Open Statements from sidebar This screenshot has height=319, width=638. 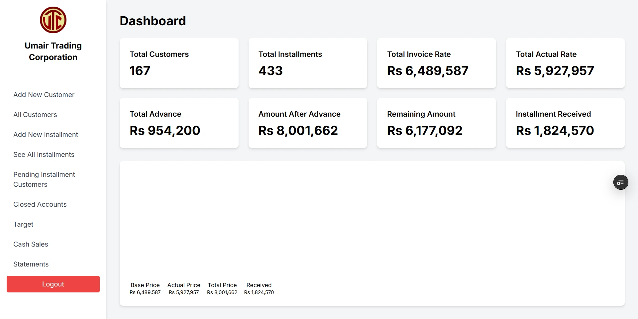31,264
